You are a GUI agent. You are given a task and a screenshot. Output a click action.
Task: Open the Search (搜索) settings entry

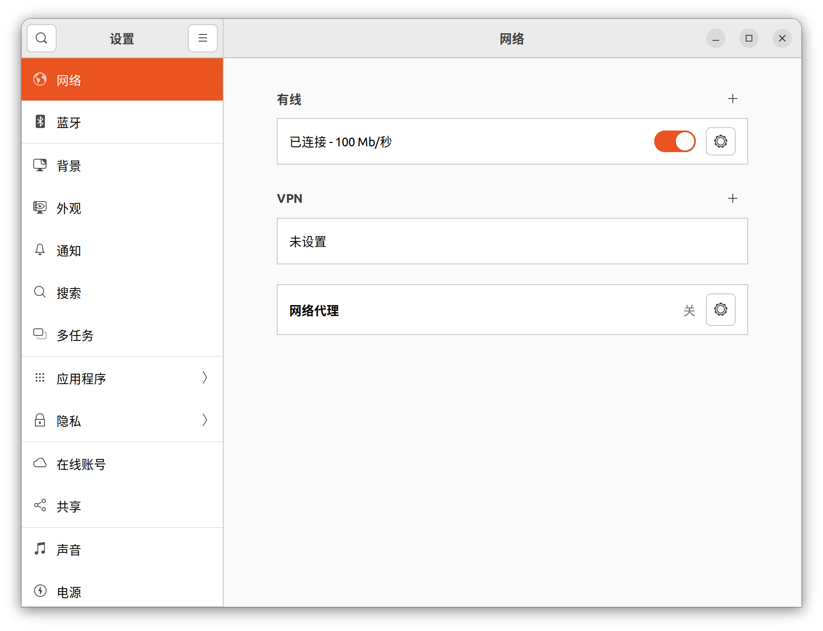pos(69,293)
